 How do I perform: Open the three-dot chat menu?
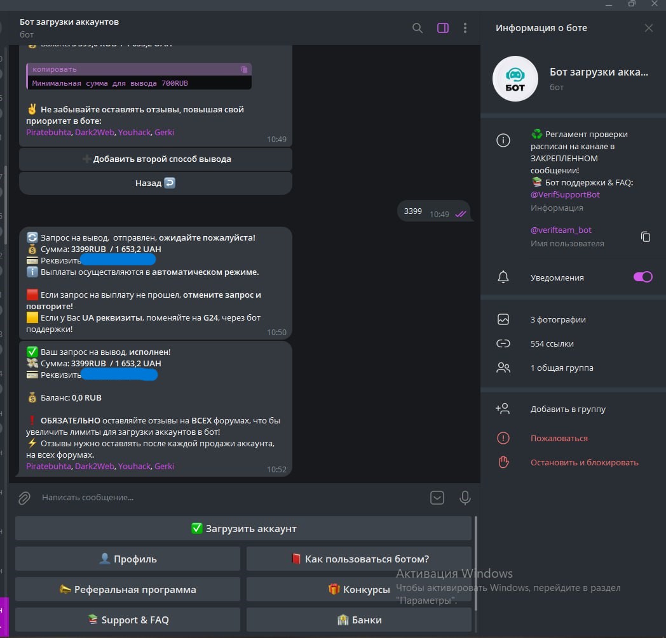(465, 28)
